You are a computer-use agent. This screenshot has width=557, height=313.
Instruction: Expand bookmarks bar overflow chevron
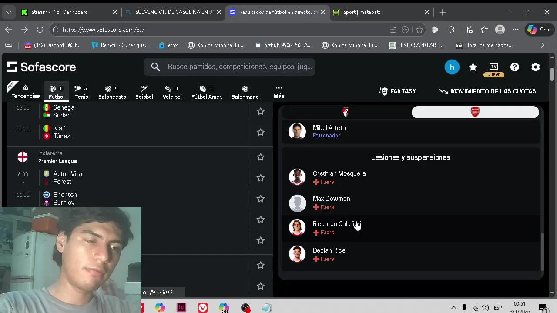point(542,45)
